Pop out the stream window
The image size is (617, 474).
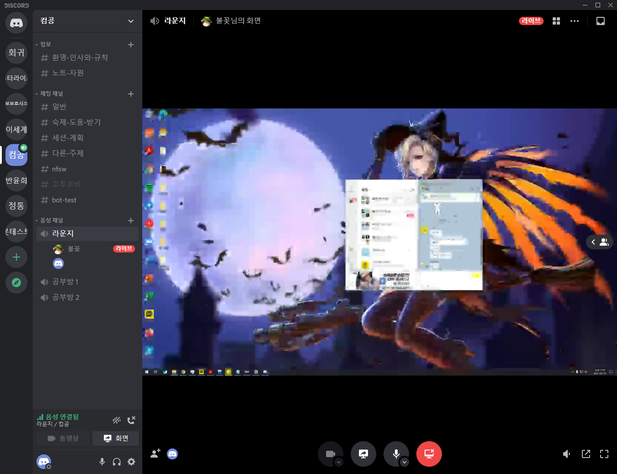586,454
